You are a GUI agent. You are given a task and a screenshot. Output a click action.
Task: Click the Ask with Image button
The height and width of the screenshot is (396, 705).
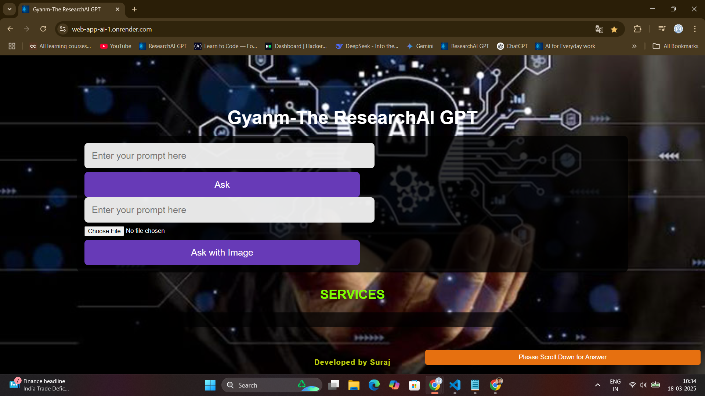(222, 252)
